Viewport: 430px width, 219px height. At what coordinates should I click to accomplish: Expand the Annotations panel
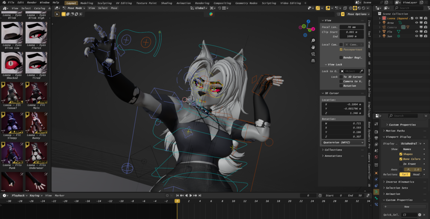click(x=333, y=156)
